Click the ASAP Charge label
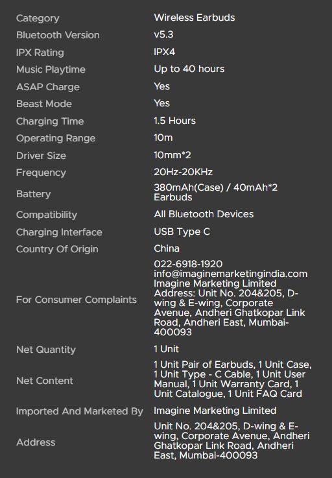This screenshot has width=332, height=478. coord(48,87)
